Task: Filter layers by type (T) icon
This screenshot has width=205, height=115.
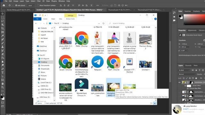Action: tap(200, 70)
